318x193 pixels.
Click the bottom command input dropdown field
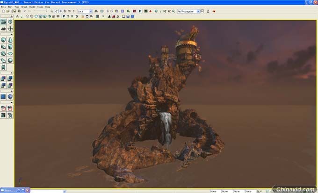48,191
